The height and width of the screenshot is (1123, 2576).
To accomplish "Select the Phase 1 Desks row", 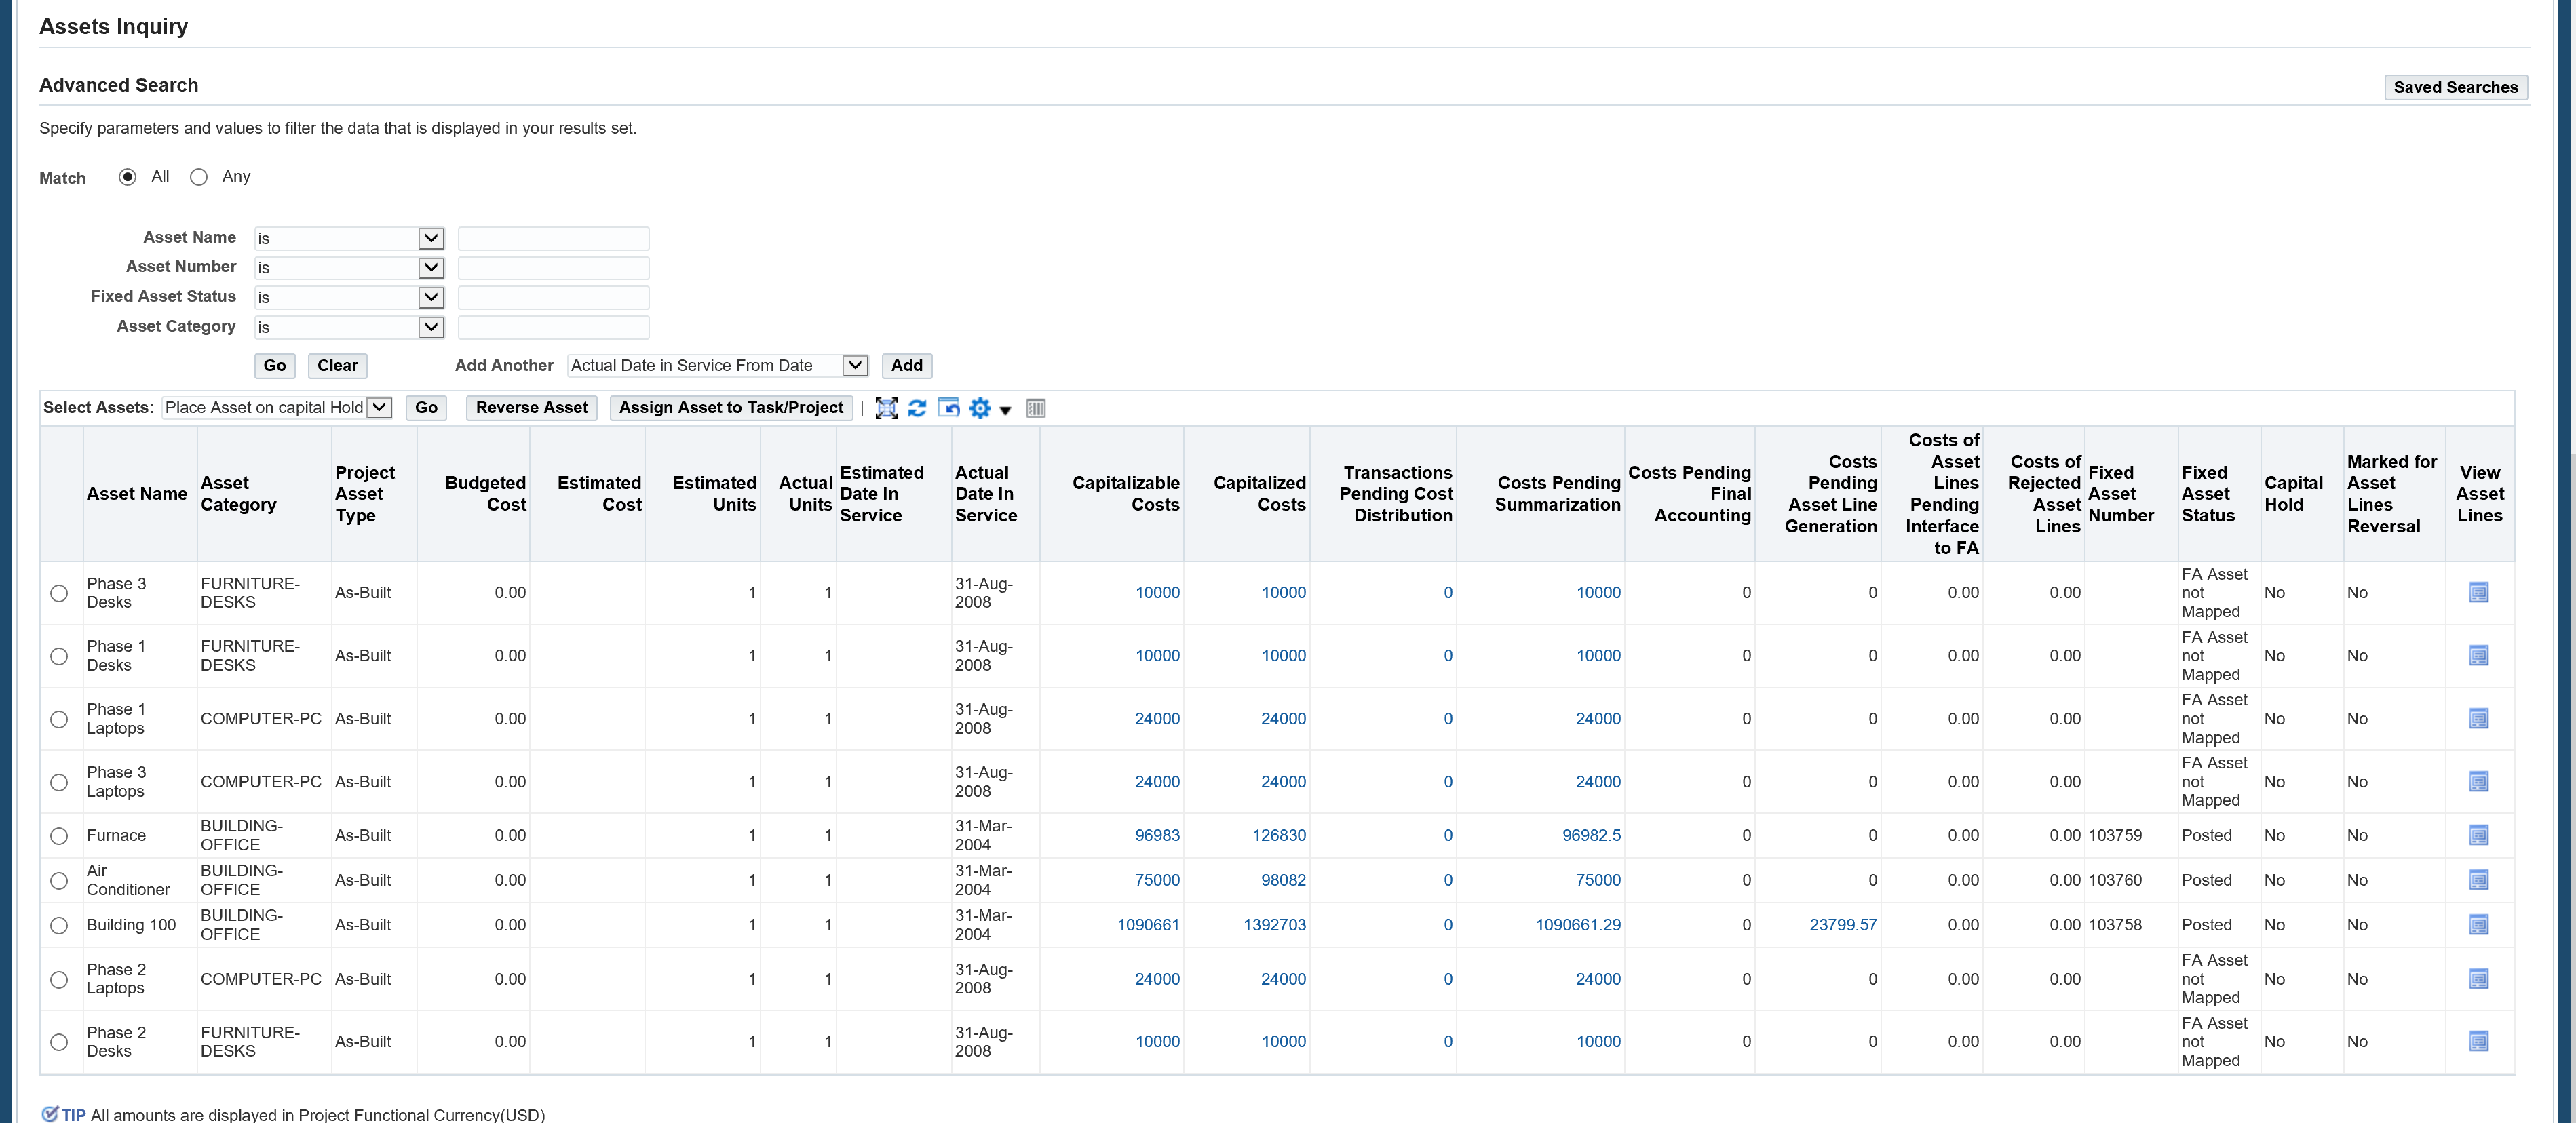I will click(x=59, y=656).
